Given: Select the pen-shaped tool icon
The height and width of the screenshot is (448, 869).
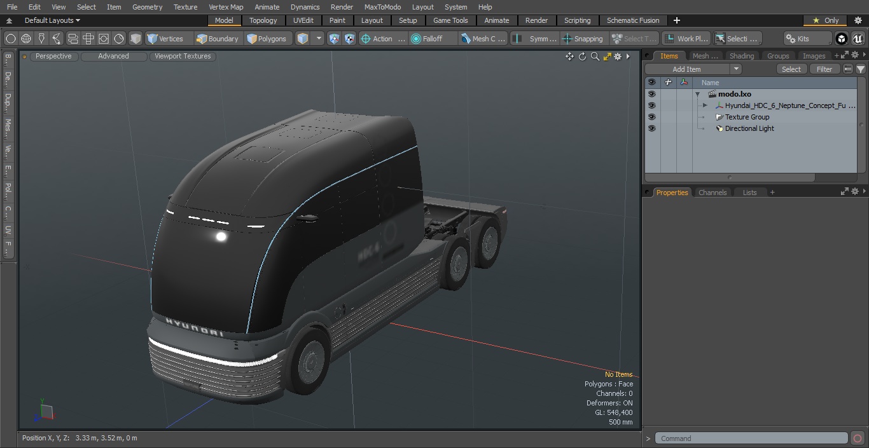Looking at the screenshot, I should (41, 39).
